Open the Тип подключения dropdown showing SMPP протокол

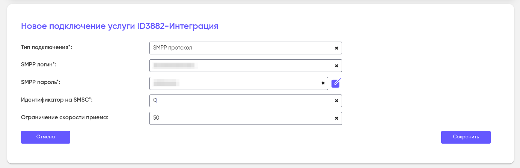pyautogui.click(x=240, y=48)
